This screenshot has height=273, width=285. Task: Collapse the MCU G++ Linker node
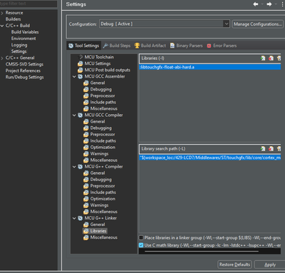(x=74, y=218)
